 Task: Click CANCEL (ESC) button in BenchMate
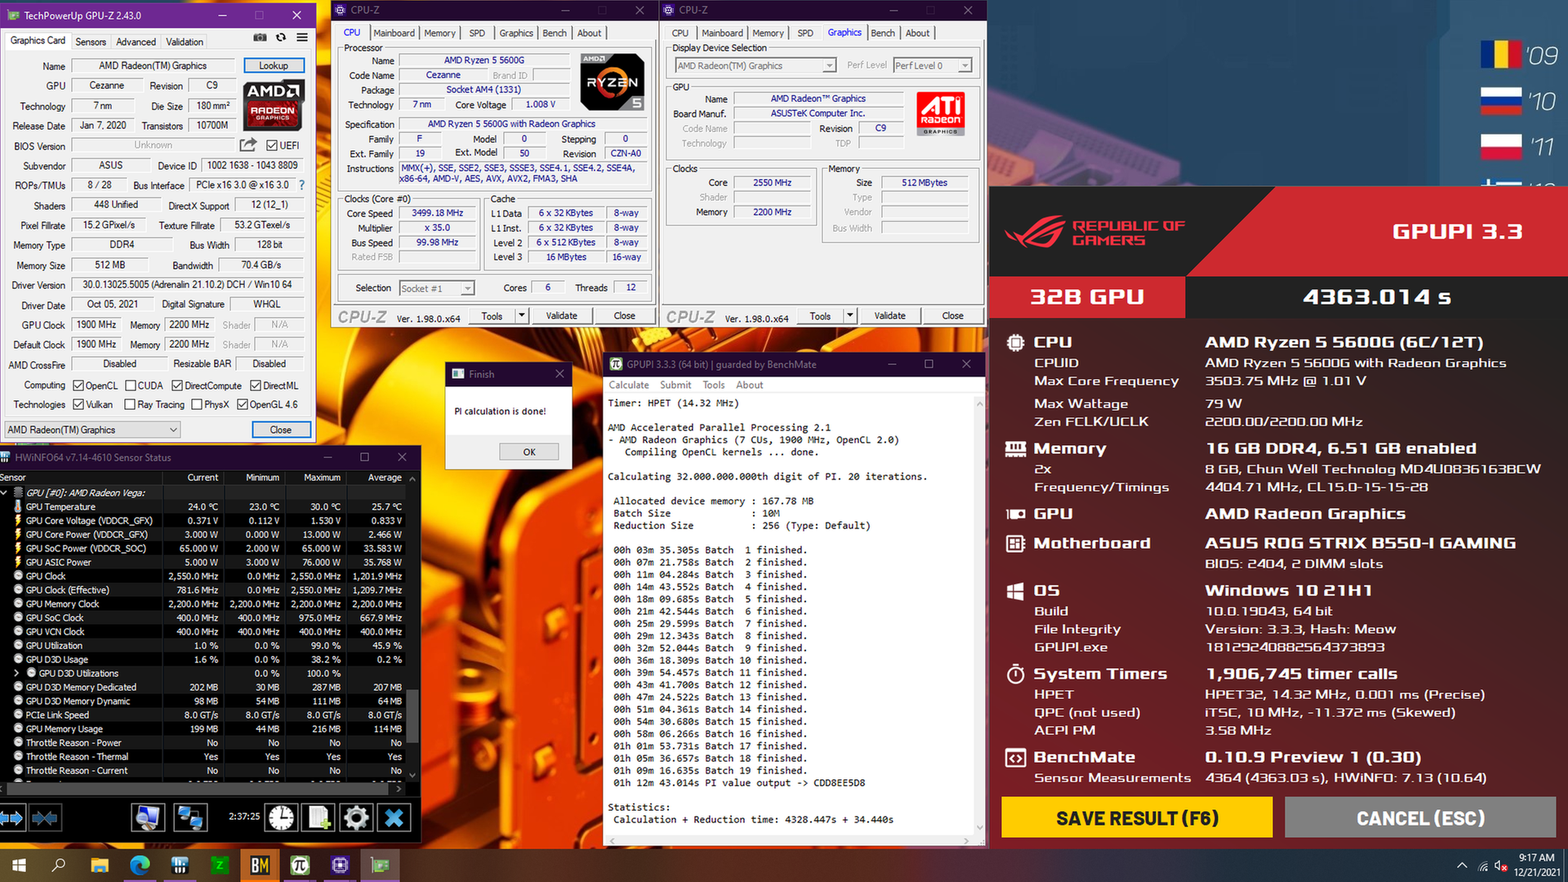1420,817
